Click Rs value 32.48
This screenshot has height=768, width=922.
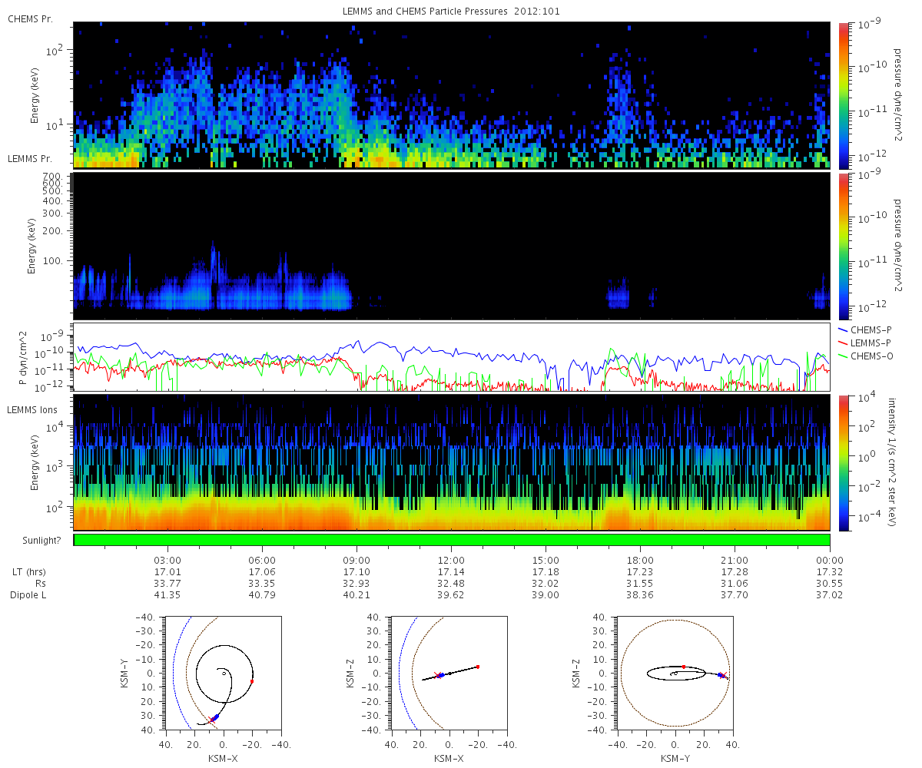point(452,583)
